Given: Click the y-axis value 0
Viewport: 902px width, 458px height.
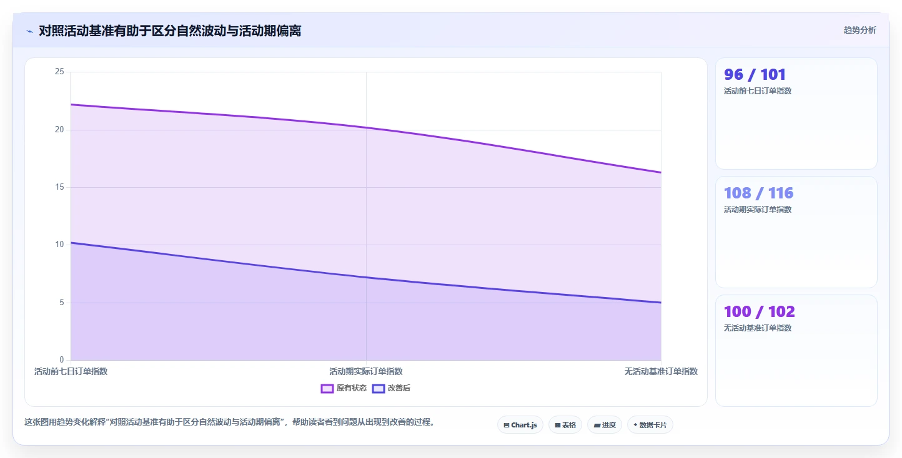Looking at the screenshot, I should point(62,360).
